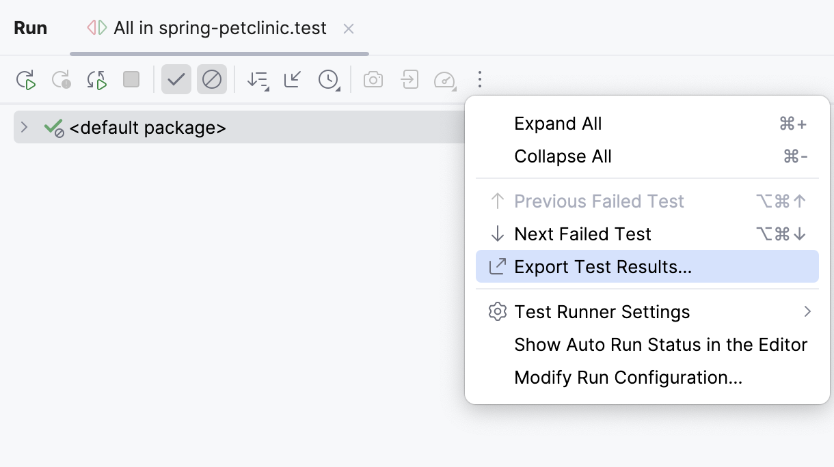Select Modify Run Configuration from the menu
Screen dimensions: 834x467
pyautogui.click(x=628, y=377)
